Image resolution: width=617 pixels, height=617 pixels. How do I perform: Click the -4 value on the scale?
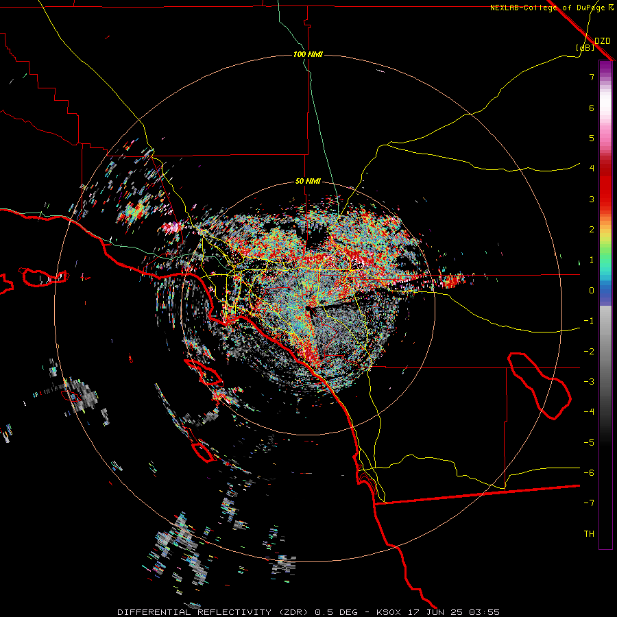(589, 412)
